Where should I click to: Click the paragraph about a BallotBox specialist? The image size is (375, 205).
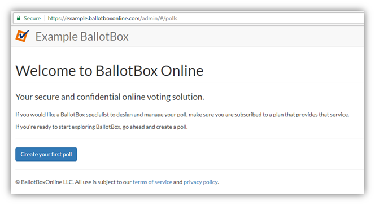pos(182,115)
